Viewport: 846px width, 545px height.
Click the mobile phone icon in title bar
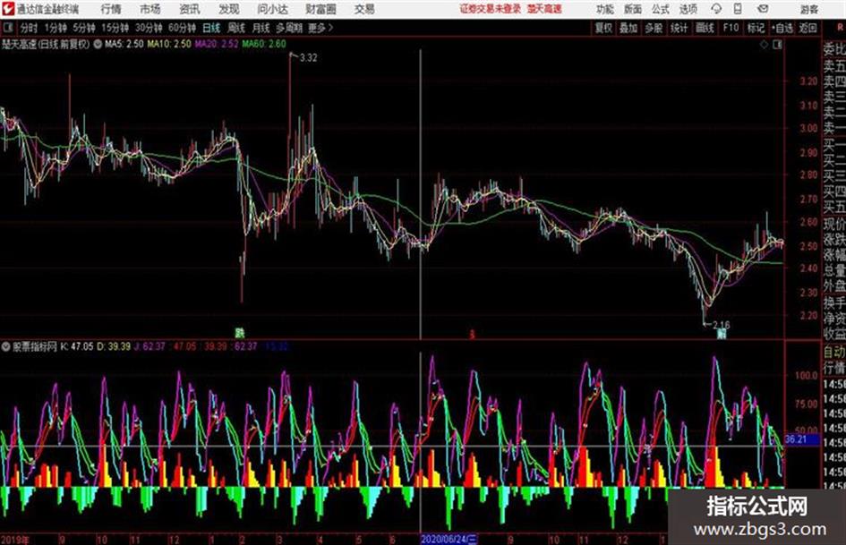738,9
